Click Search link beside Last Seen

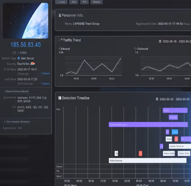tap(45, 84)
